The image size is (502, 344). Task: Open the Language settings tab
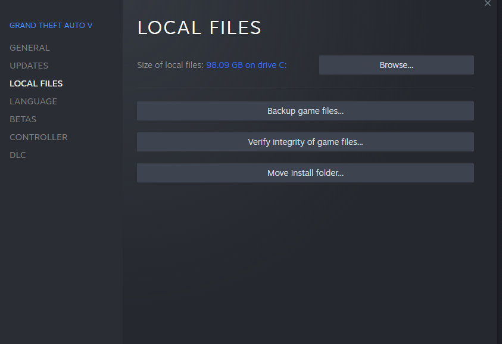[33, 101]
